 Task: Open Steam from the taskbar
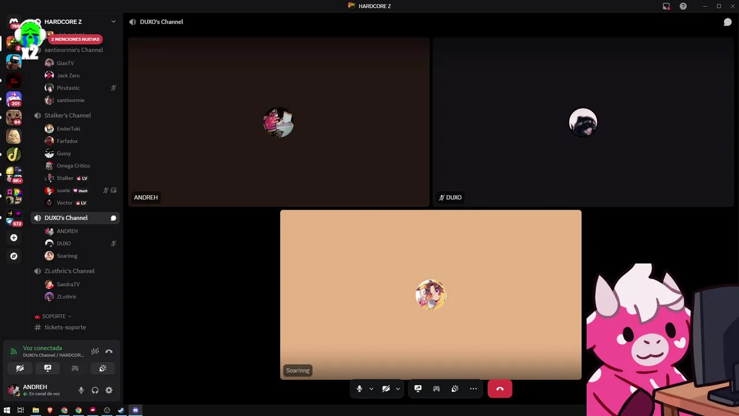(x=121, y=410)
